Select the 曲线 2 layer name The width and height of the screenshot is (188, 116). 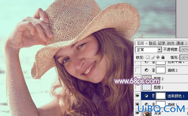tap(173, 70)
